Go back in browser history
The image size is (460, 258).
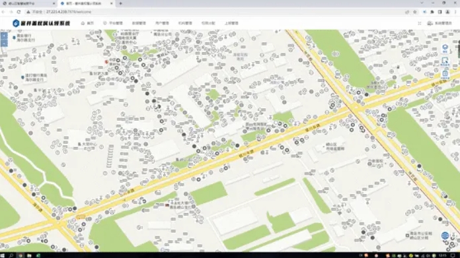coord(3,12)
